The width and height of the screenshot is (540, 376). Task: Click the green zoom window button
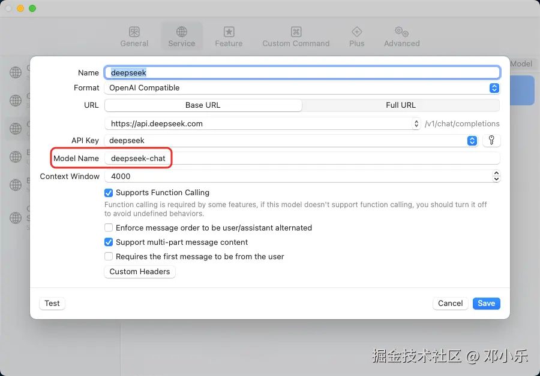[x=32, y=8]
